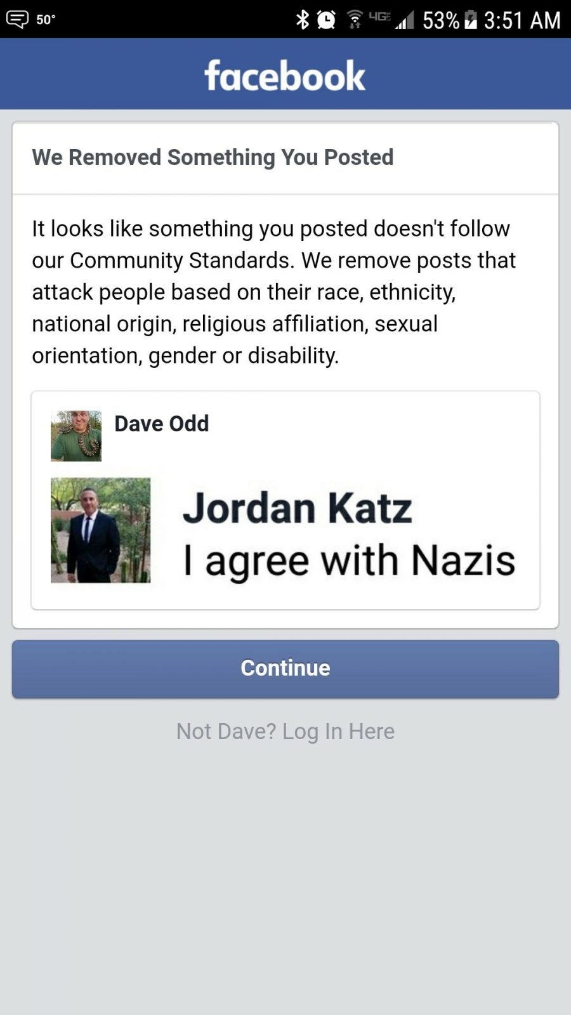Image resolution: width=571 pixels, height=1015 pixels.
Task: Tap the Community Standards explanation paragraph
Action: pyautogui.click(x=274, y=292)
